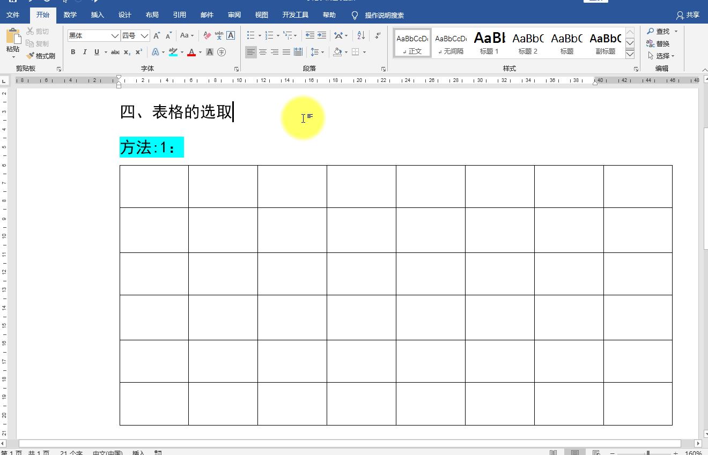Apply center alignment in the paragraph group
Viewport: 708px width, 455px height.
(x=263, y=52)
